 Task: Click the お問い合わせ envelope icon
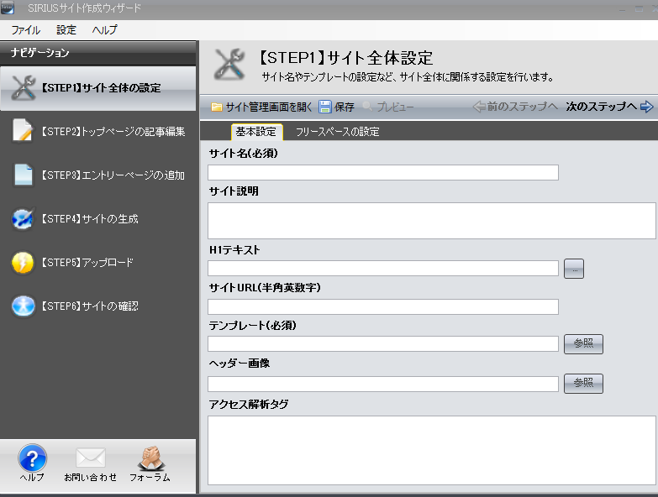click(x=91, y=458)
